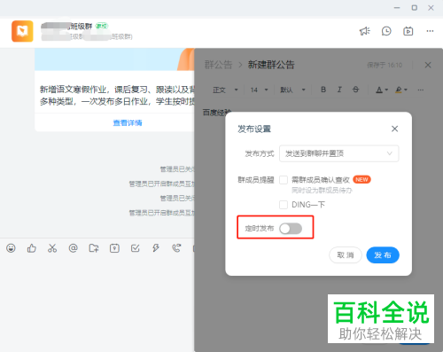
Task: Open the font color dropdown arrow
Action: 386,90
